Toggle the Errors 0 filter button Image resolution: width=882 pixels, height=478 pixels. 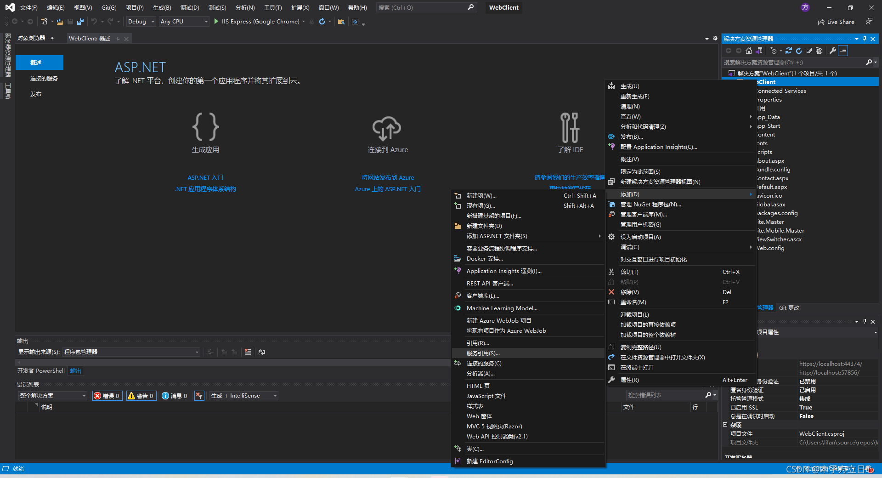pyautogui.click(x=107, y=396)
